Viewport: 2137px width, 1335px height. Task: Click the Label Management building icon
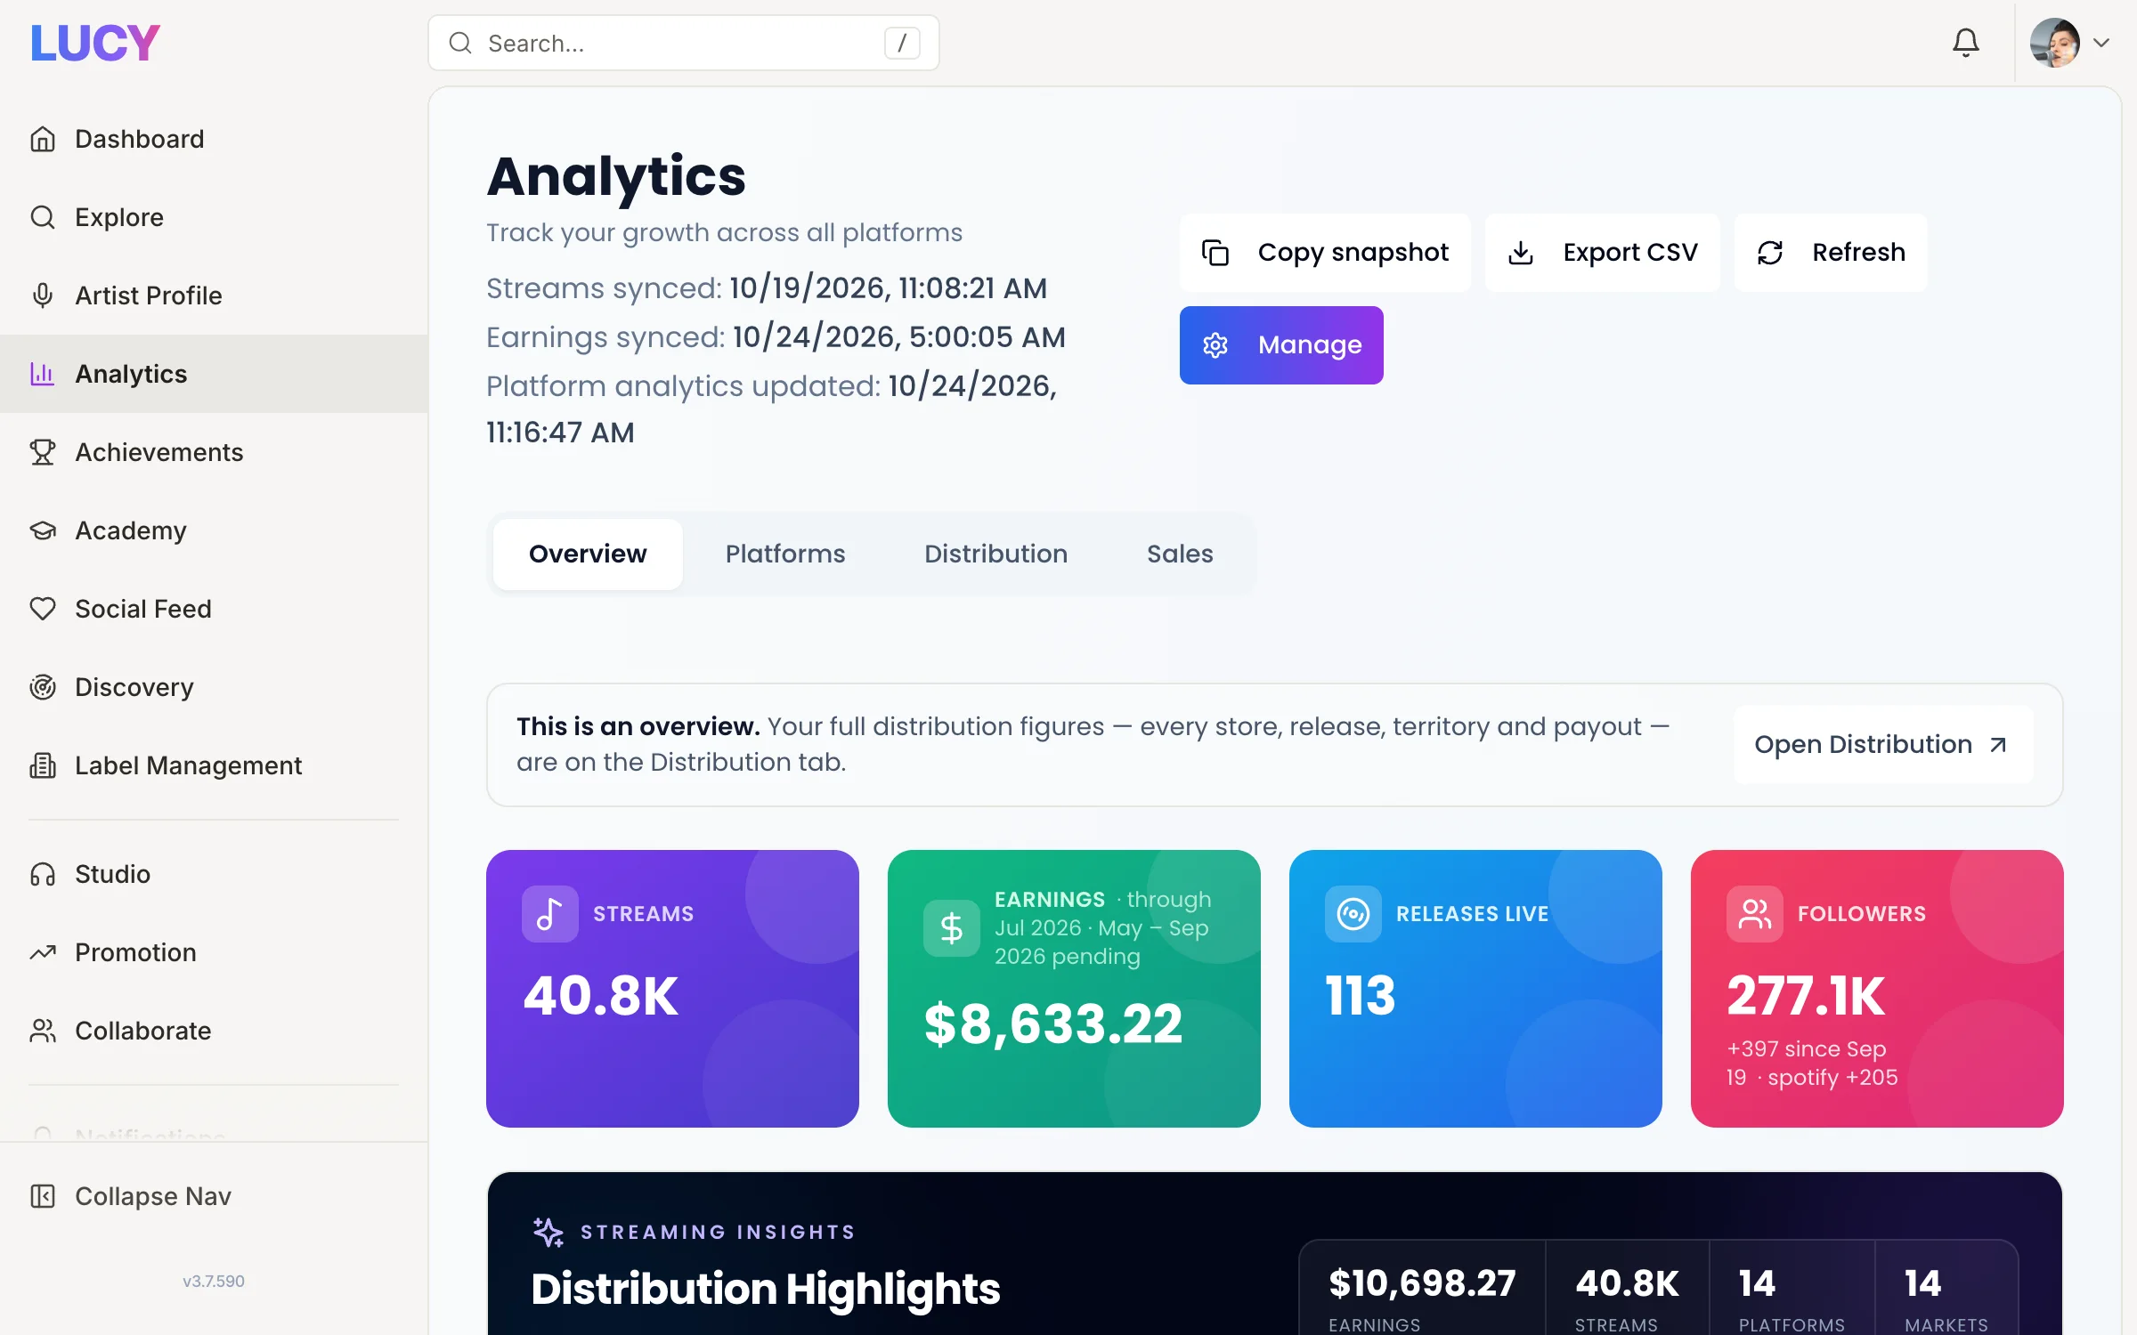coord(43,765)
